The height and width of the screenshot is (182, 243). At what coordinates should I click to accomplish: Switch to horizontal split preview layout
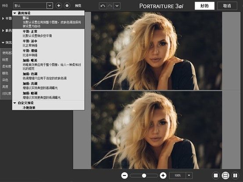[225, 175]
